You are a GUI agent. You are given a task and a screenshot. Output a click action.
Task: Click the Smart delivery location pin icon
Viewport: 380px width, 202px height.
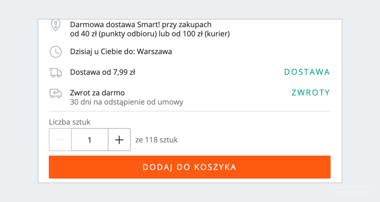click(56, 25)
